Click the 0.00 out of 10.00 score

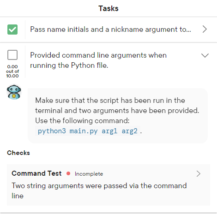click(x=12, y=71)
